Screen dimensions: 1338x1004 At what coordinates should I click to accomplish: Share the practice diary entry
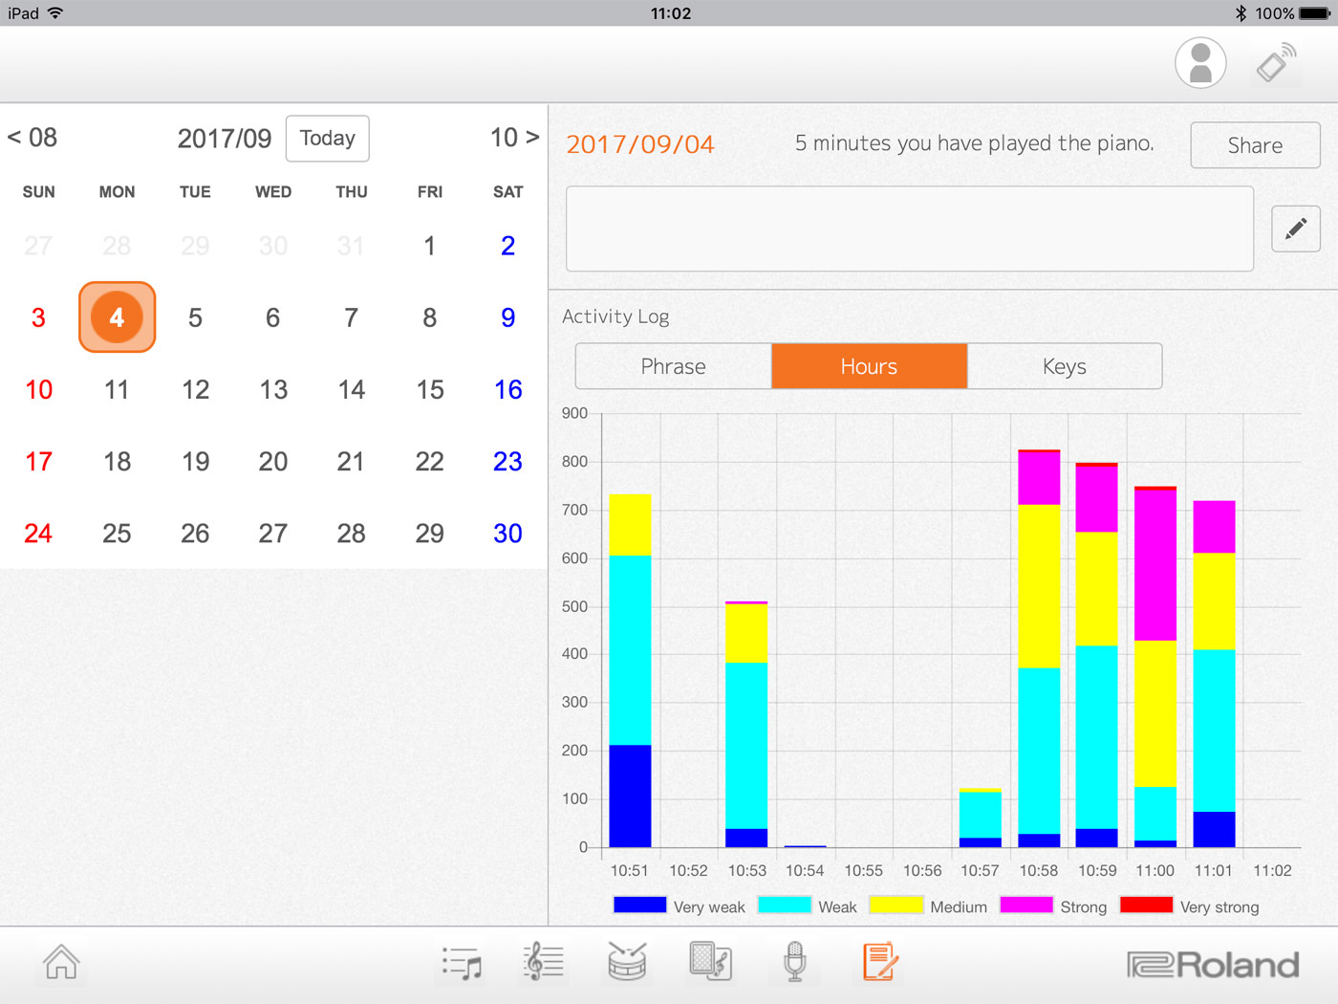coord(1255,145)
